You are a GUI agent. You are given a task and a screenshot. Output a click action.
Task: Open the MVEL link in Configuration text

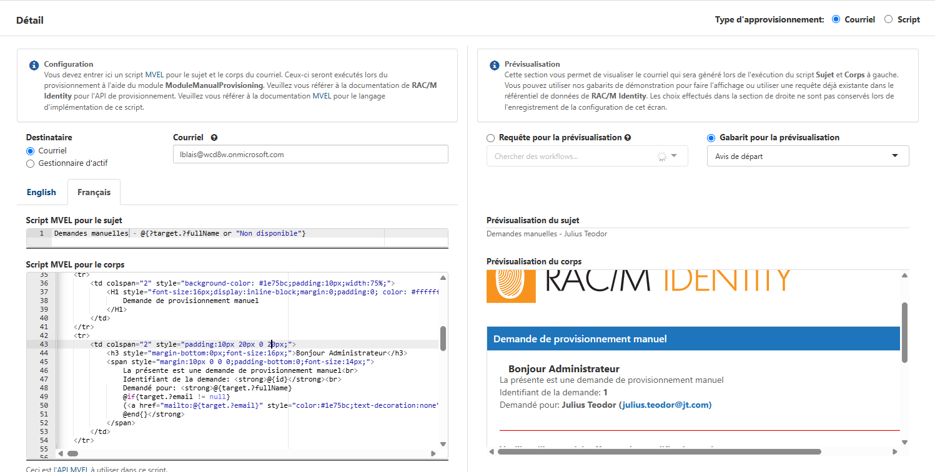(154, 75)
